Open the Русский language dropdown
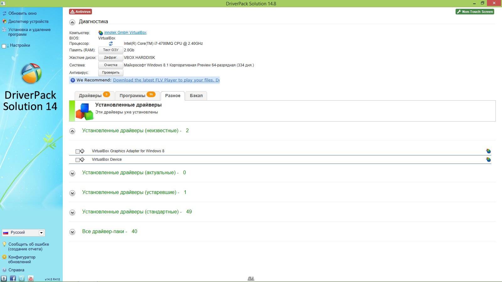 pos(24,232)
